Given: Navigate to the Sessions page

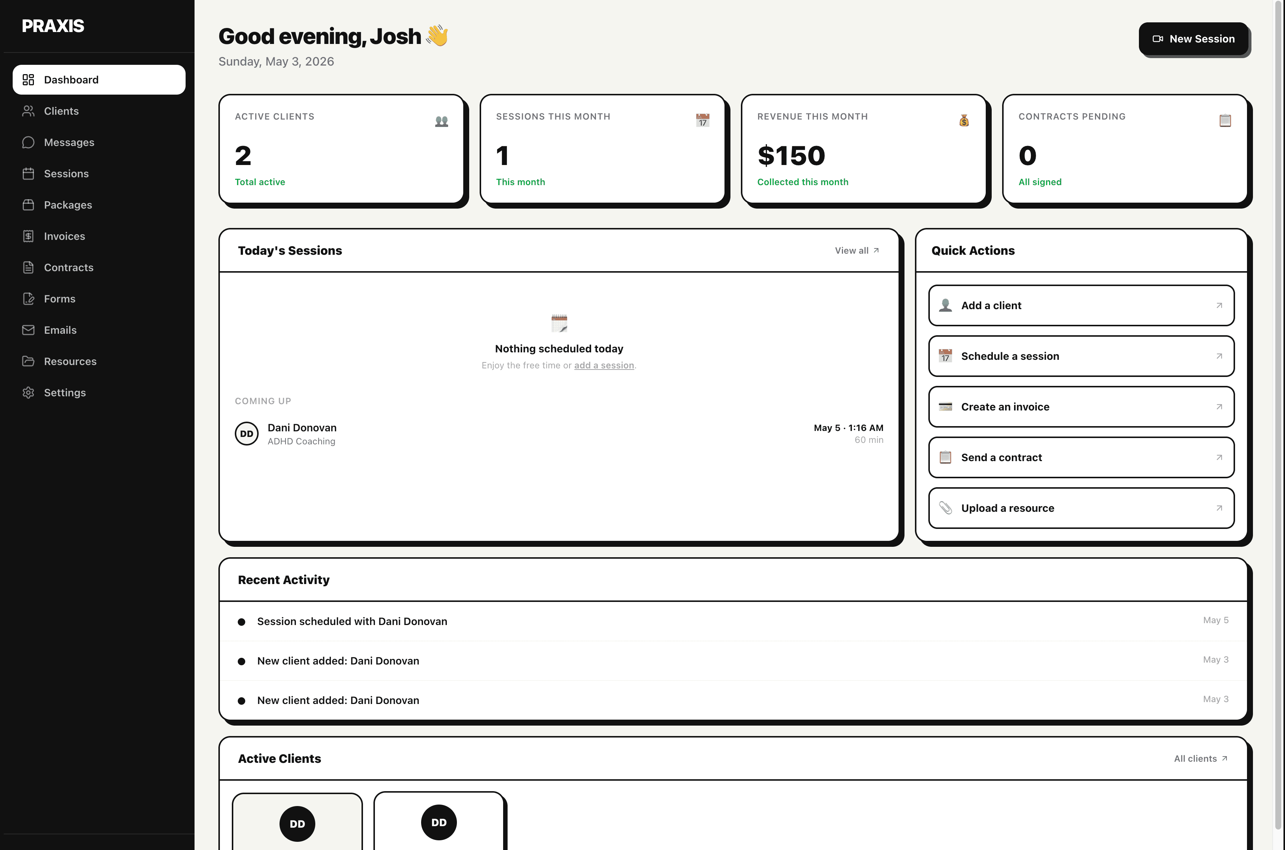Looking at the screenshot, I should click(x=99, y=174).
